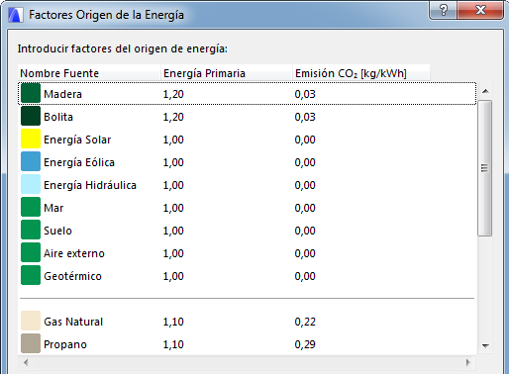Click Madera CO₂ emission value 0,03
The width and height of the screenshot is (509, 374).
[305, 94]
